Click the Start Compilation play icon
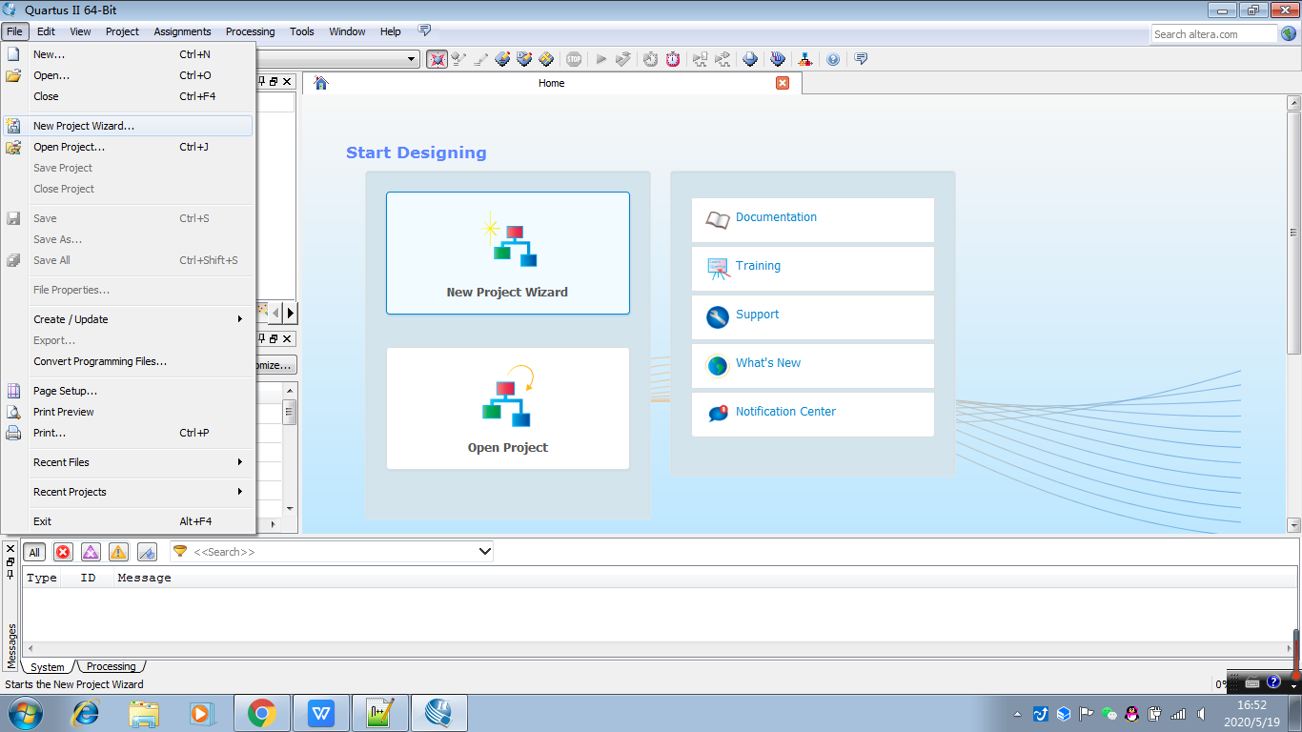The image size is (1302, 732). (x=601, y=59)
